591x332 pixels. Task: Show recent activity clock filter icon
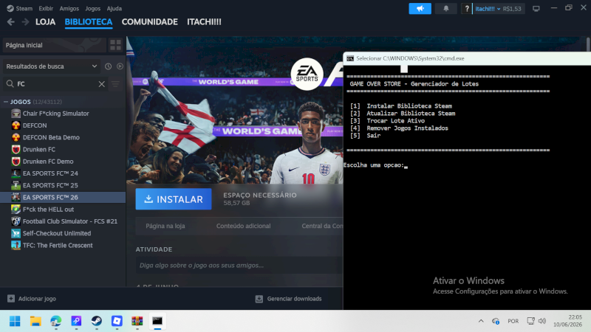coord(108,66)
